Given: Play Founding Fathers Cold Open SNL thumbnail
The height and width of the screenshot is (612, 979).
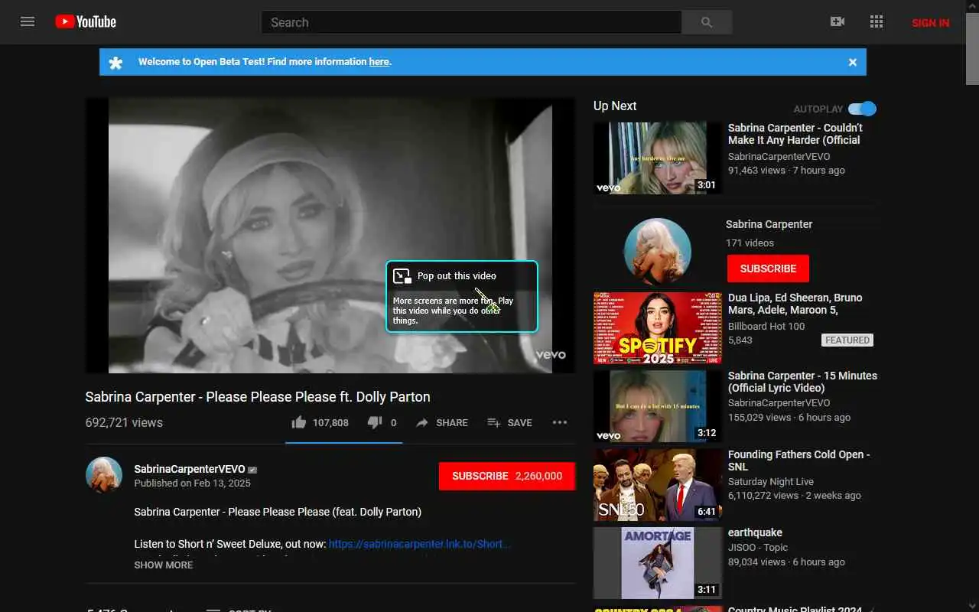Looking at the screenshot, I should point(658,485).
